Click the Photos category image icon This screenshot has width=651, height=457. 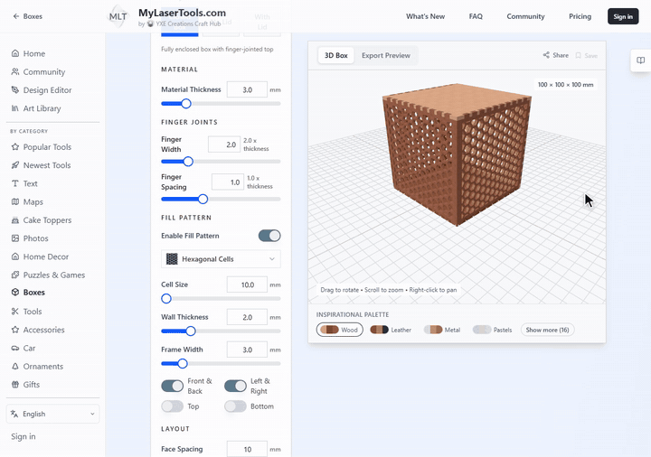(15, 238)
